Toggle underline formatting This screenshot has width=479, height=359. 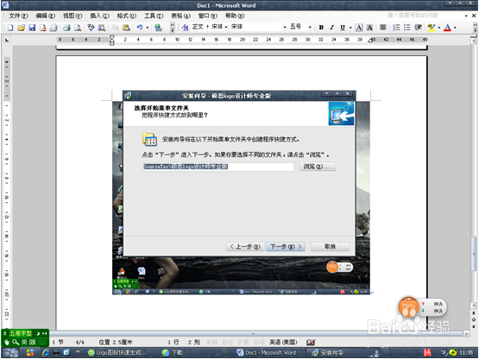tap(343, 28)
